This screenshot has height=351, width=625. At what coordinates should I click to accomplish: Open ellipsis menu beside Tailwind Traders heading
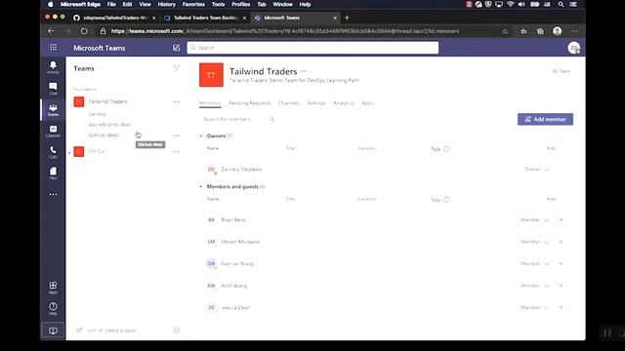click(x=304, y=71)
